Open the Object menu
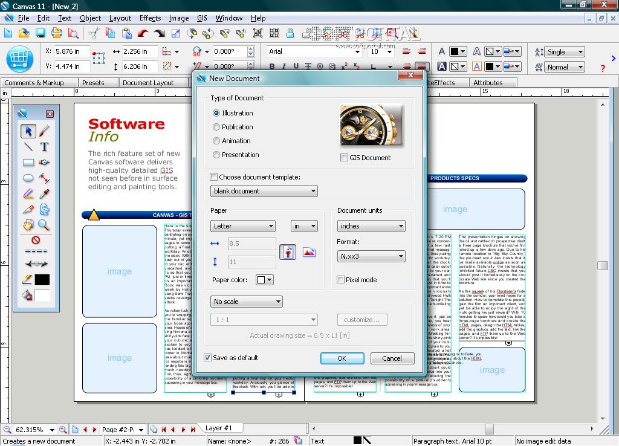 click(91, 18)
